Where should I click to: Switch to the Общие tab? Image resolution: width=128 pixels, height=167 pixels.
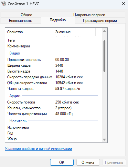pyautogui.click(x=27, y=15)
